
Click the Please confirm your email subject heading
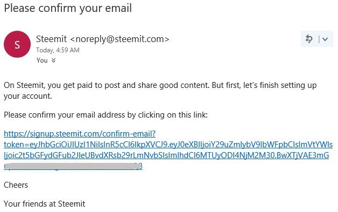(x=68, y=9)
